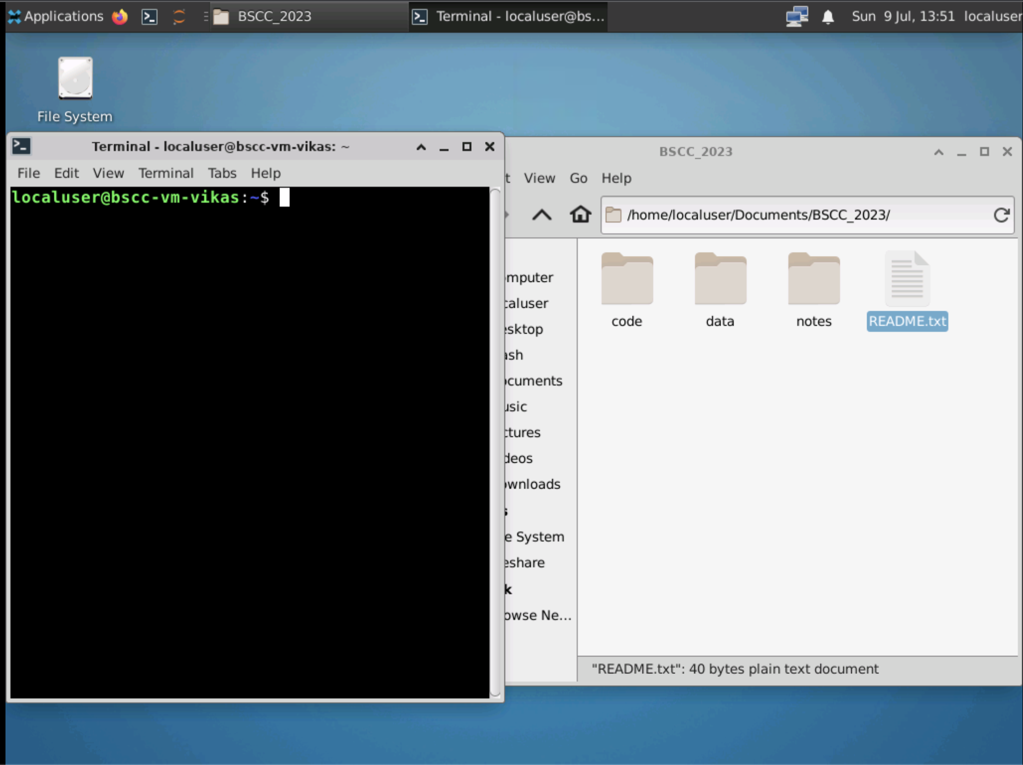Image resolution: width=1023 pixels, height=765 pixels.
Task: Open the localuser session menu
Action: tap(993, 16)
